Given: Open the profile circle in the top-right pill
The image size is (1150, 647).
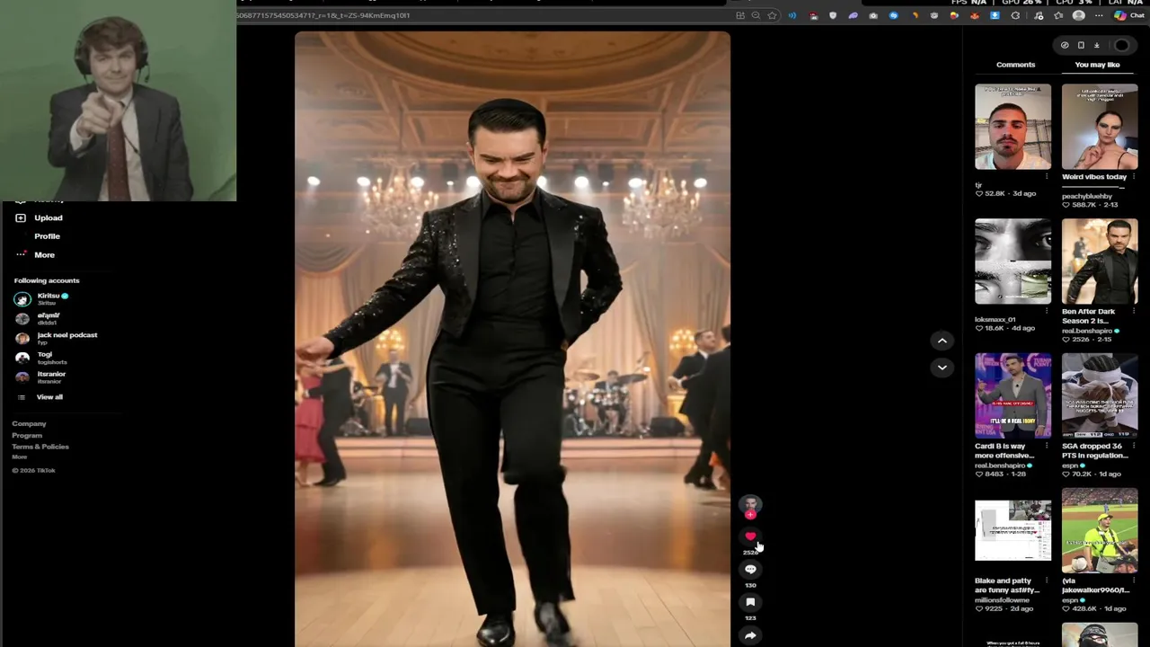Looking at the screenshot, I should [x=1121, y=45].
